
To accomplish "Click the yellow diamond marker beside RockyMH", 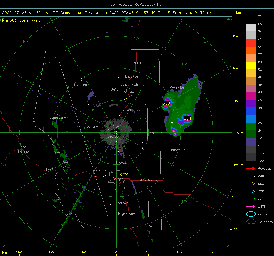I will tap(81, 79).
